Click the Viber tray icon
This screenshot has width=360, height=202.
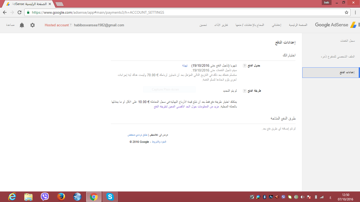[284, 197]
